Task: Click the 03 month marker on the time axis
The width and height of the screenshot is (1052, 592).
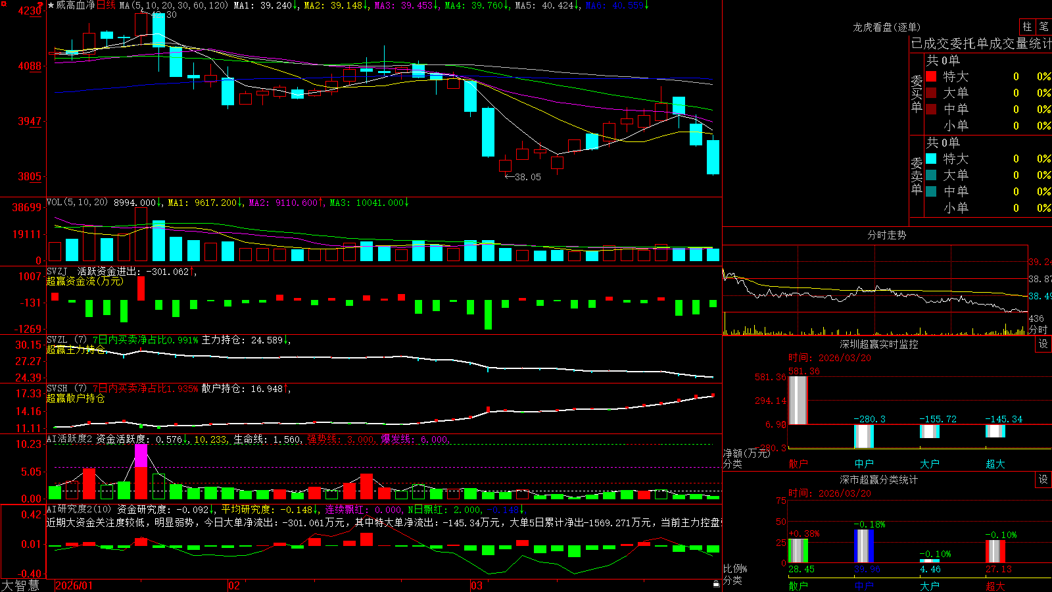Action: [477, 585]
